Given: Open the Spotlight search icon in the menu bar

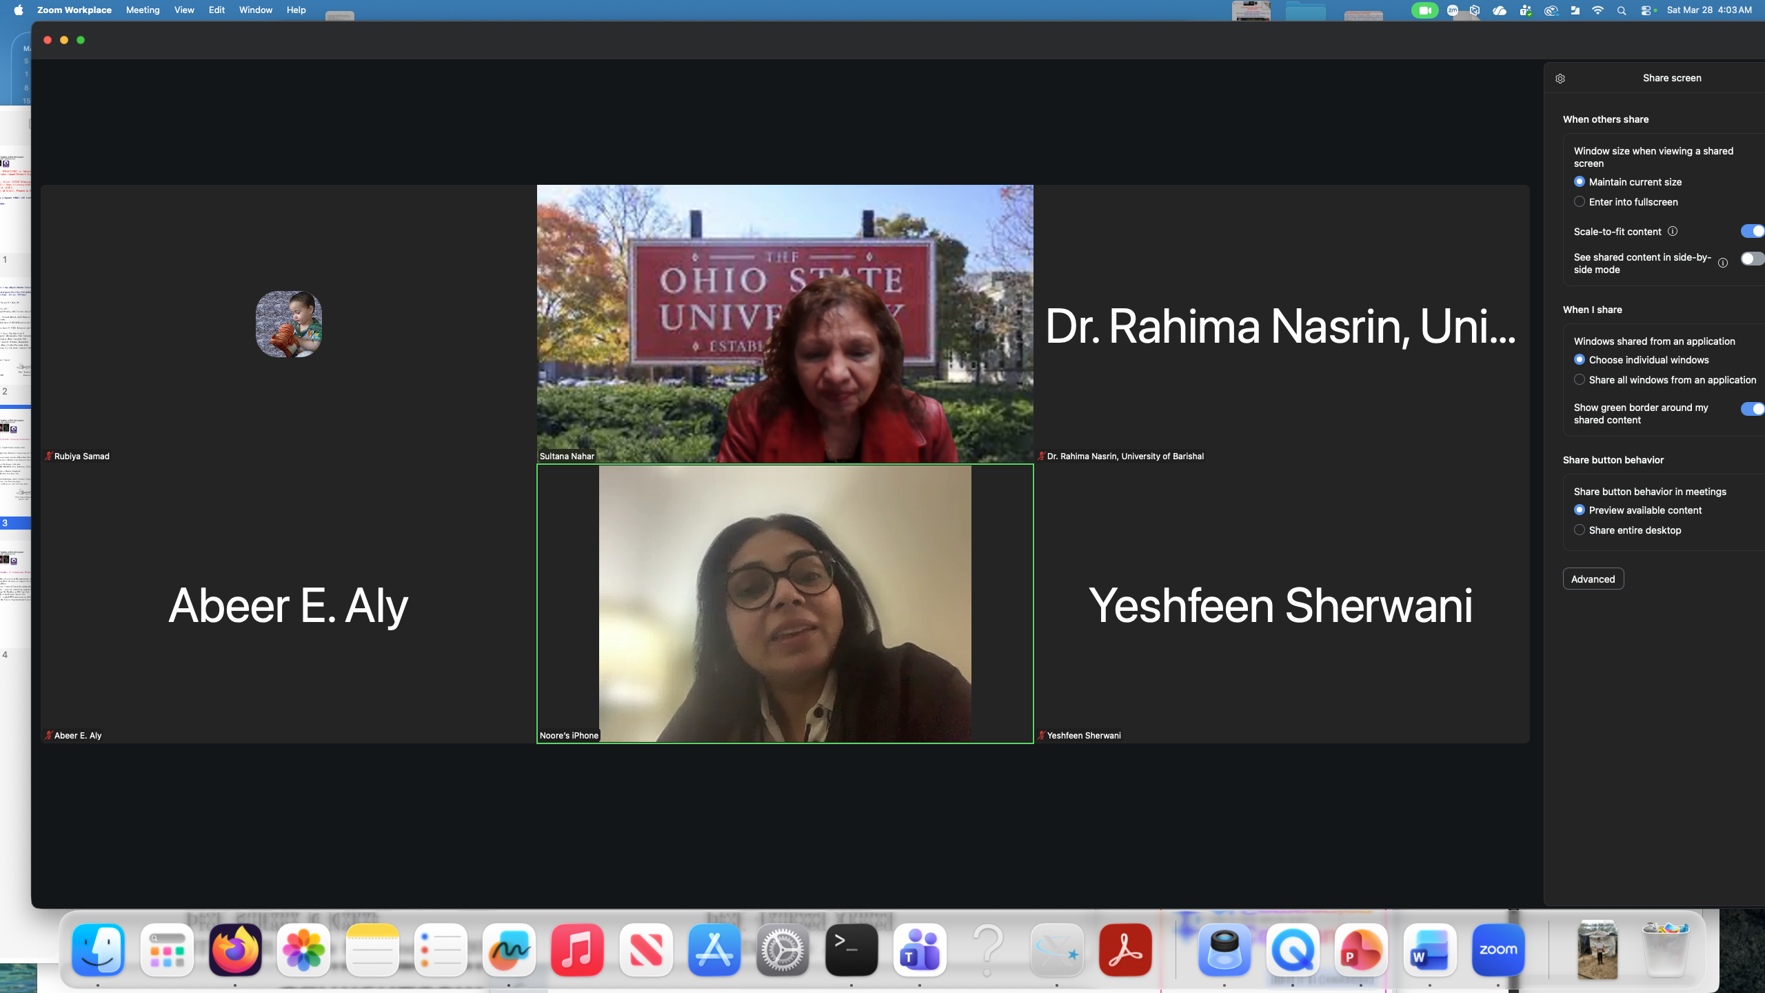Looking at the screenshot, I should click(1622, 10).
